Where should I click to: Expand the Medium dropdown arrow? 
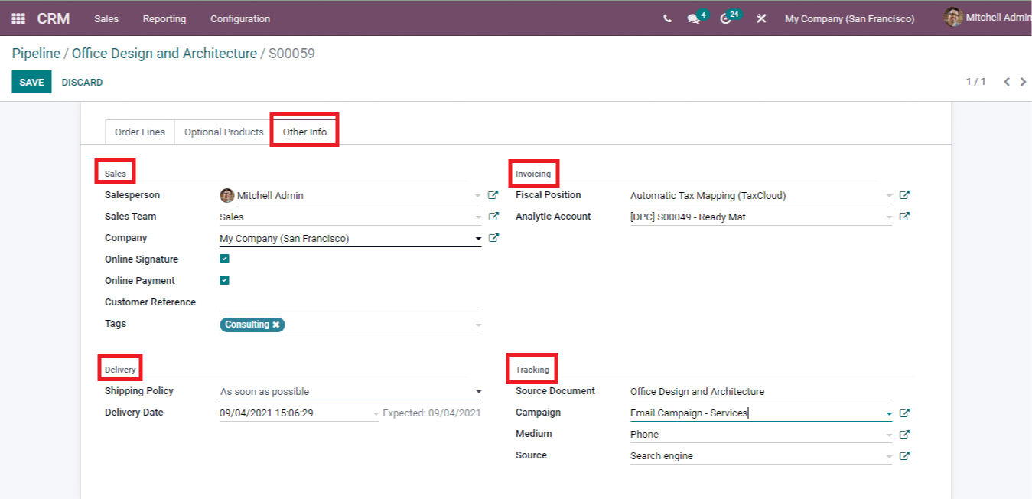[889, 435]
